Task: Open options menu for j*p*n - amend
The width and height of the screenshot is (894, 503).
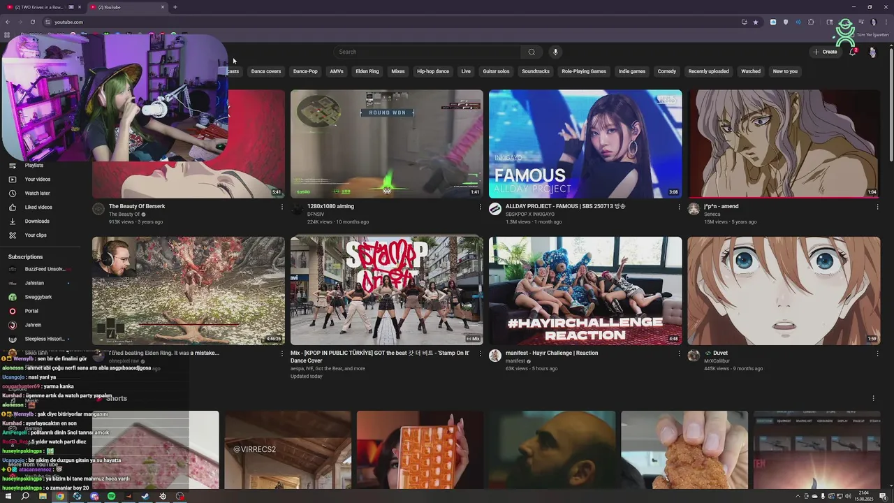Action: (x=877, y=207)
